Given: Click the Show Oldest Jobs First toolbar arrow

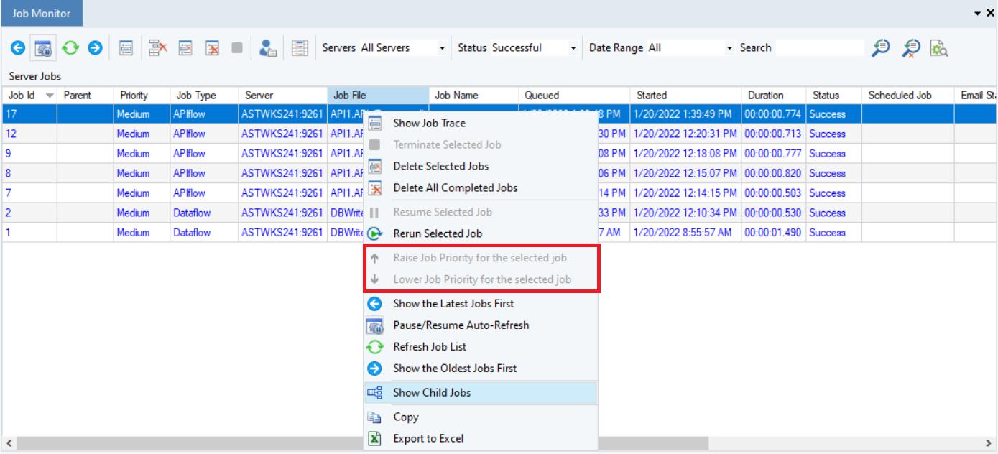Looking at the screenshot, I should 95,48.
